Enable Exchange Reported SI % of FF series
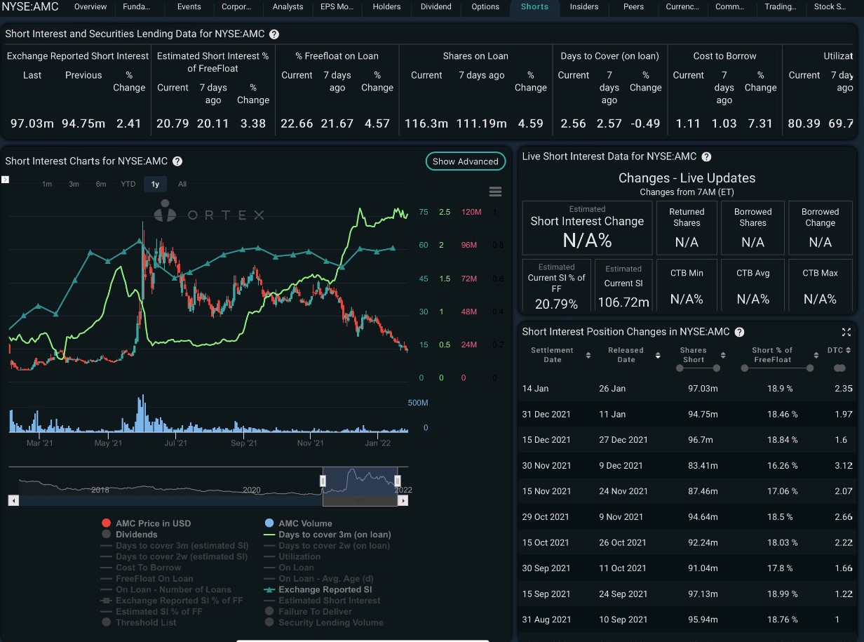Image resolution: width=864 pixels, height=642 pixels. (172, 601)
